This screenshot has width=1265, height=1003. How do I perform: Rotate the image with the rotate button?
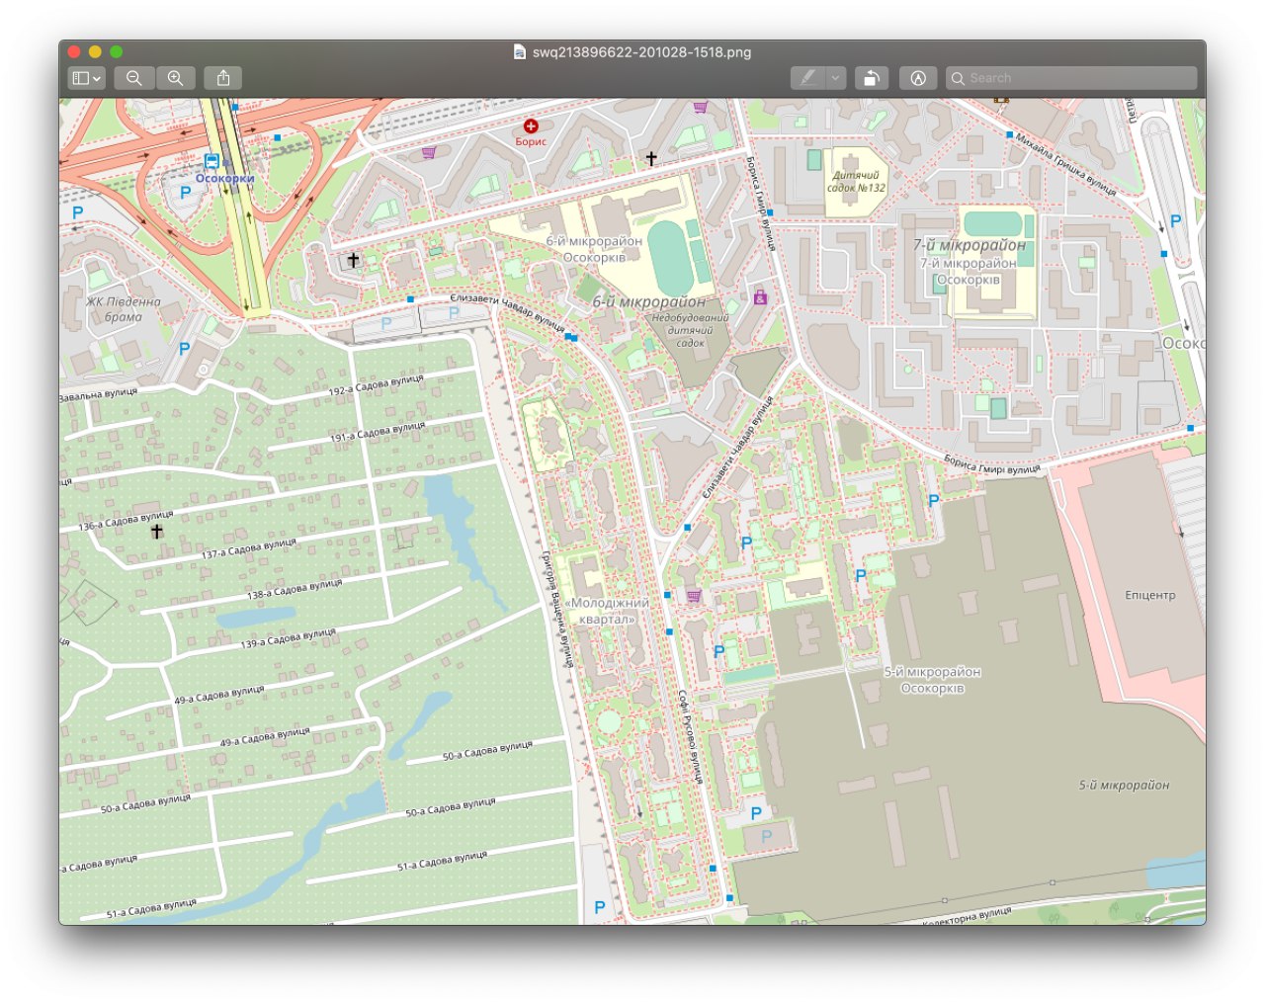(x=871, y=78)
